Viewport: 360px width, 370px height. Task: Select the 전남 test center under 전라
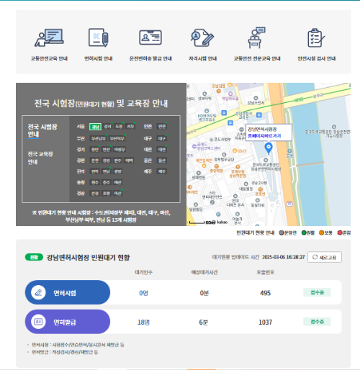[x=107, y=171]
